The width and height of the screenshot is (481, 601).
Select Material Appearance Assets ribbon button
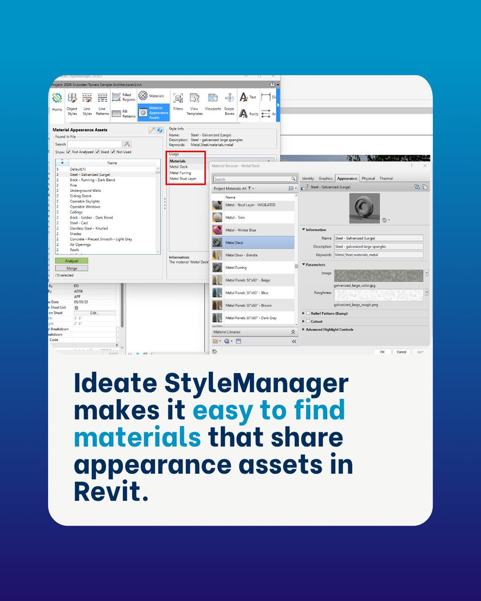(153, 112)
